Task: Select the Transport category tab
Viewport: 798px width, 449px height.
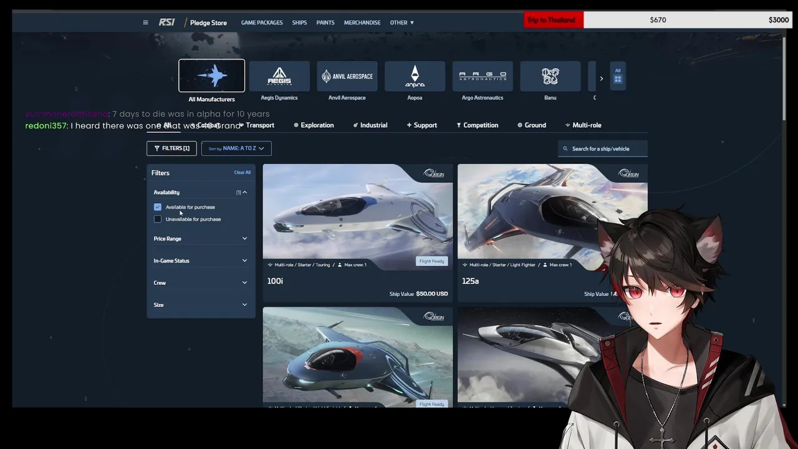Action: 257,125
